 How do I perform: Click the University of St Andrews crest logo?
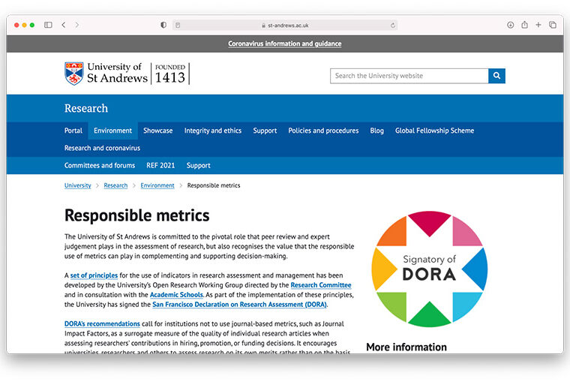[73, 73]
